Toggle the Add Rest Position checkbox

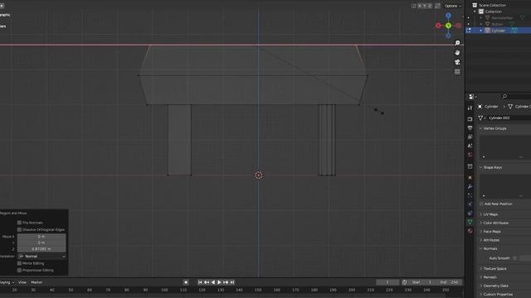481,204
